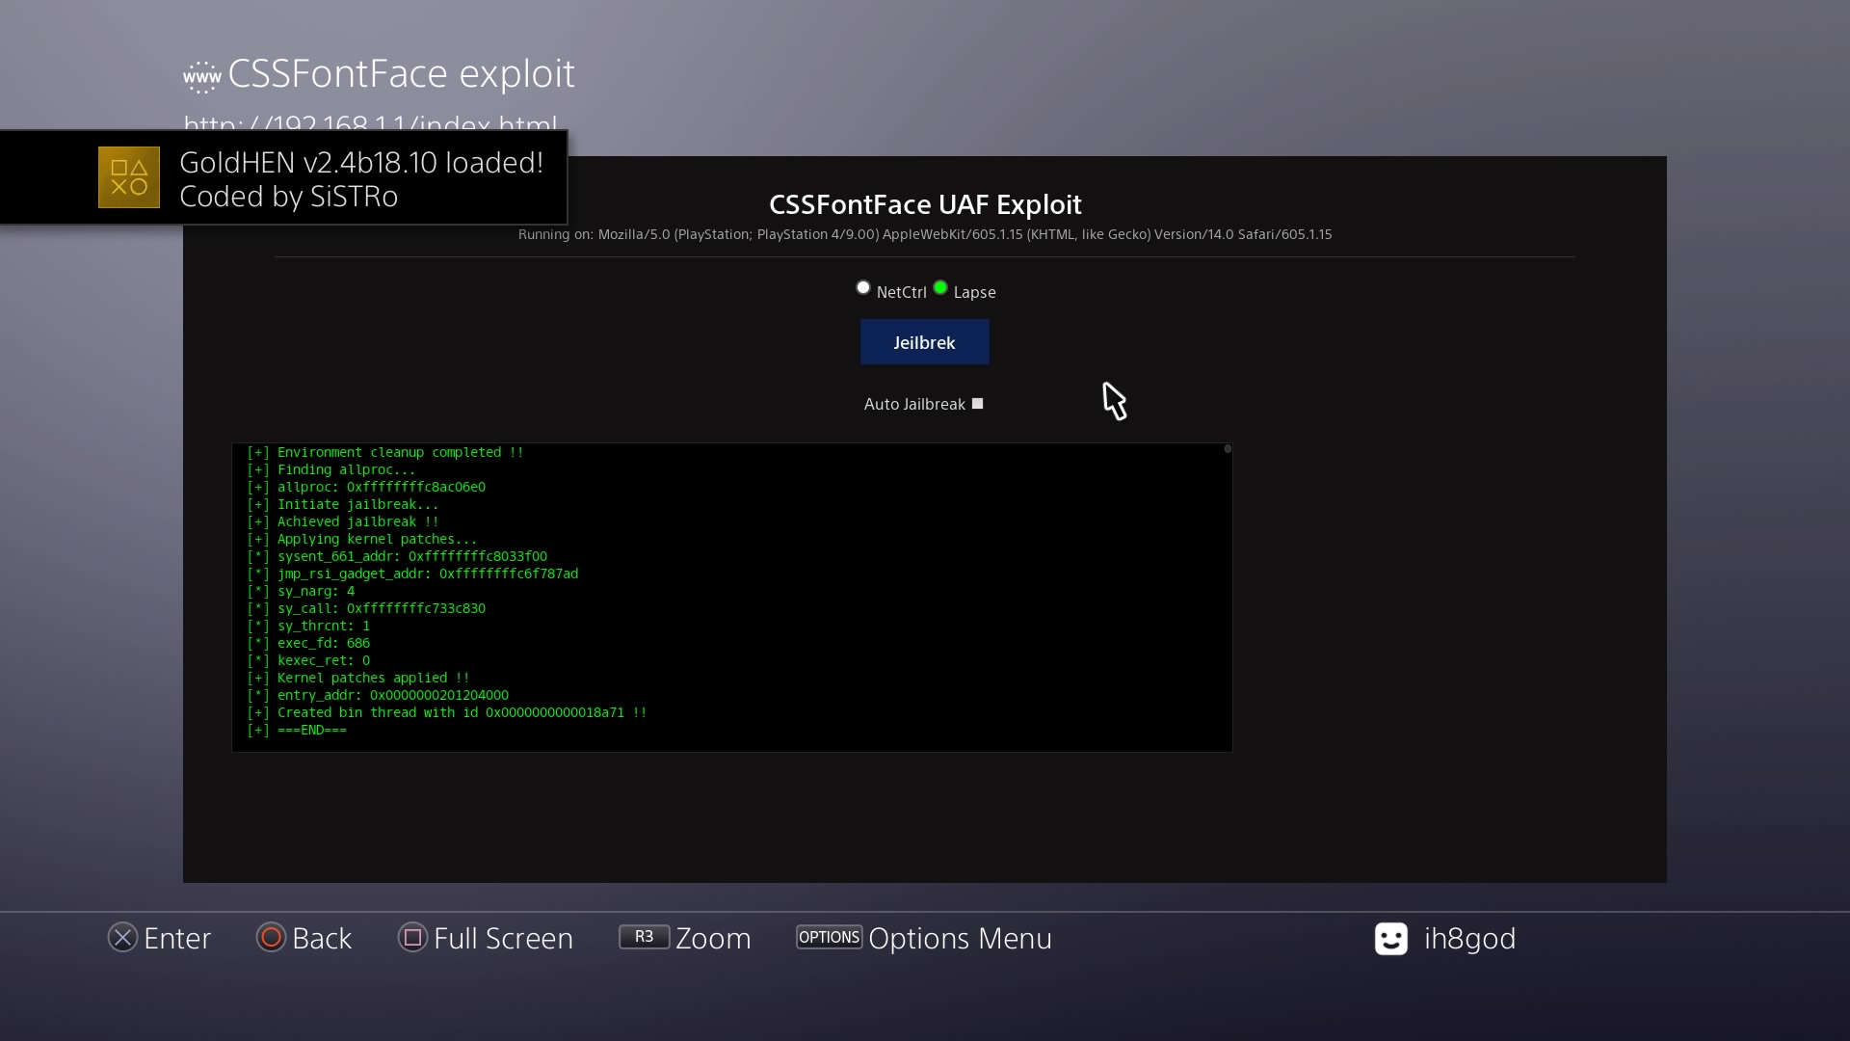
Task: Click the 'Running on: Mozilla/5.0' user agent text
Action: [x=925, y=234]
